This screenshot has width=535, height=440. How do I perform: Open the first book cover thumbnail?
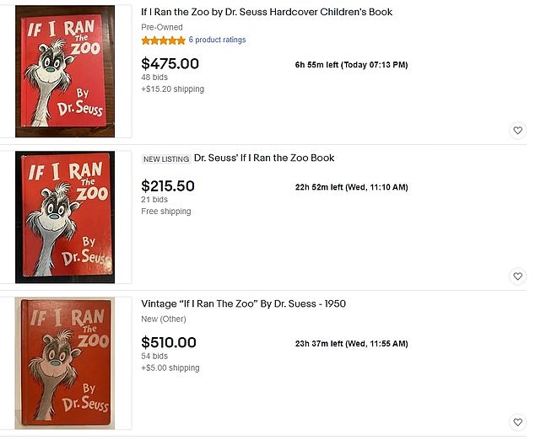pyautogui.click(x=66, y=72)
